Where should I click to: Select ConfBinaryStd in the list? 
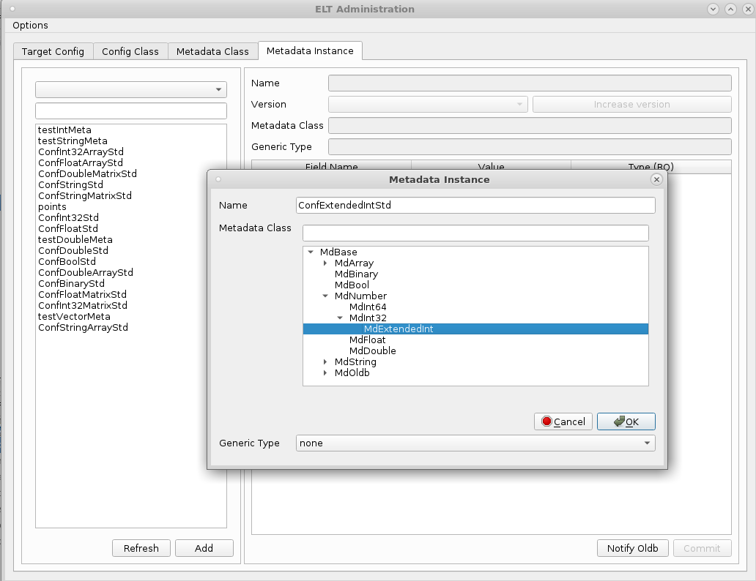71,283
